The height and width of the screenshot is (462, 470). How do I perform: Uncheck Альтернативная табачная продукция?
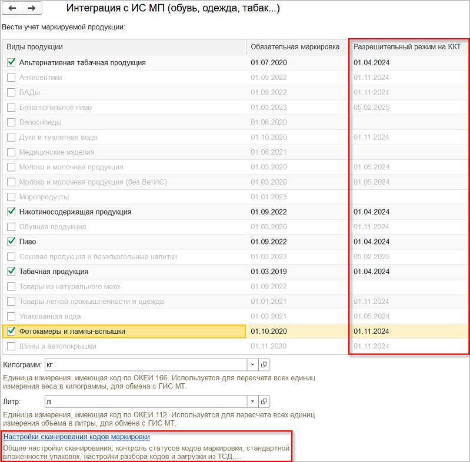pos(11,62)
